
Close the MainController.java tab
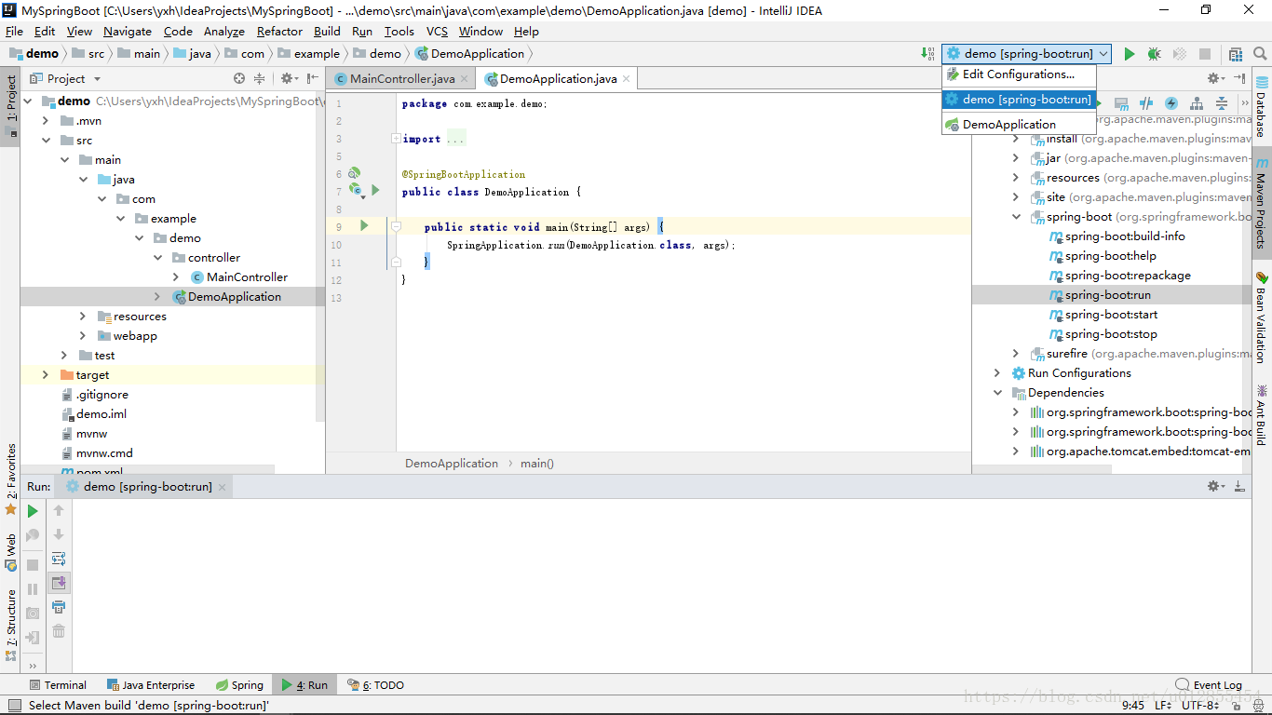[465, 79]
